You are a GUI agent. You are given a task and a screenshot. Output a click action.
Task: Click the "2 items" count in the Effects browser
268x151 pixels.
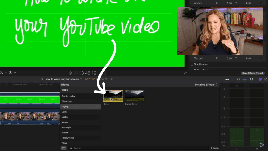pos(215,148)
